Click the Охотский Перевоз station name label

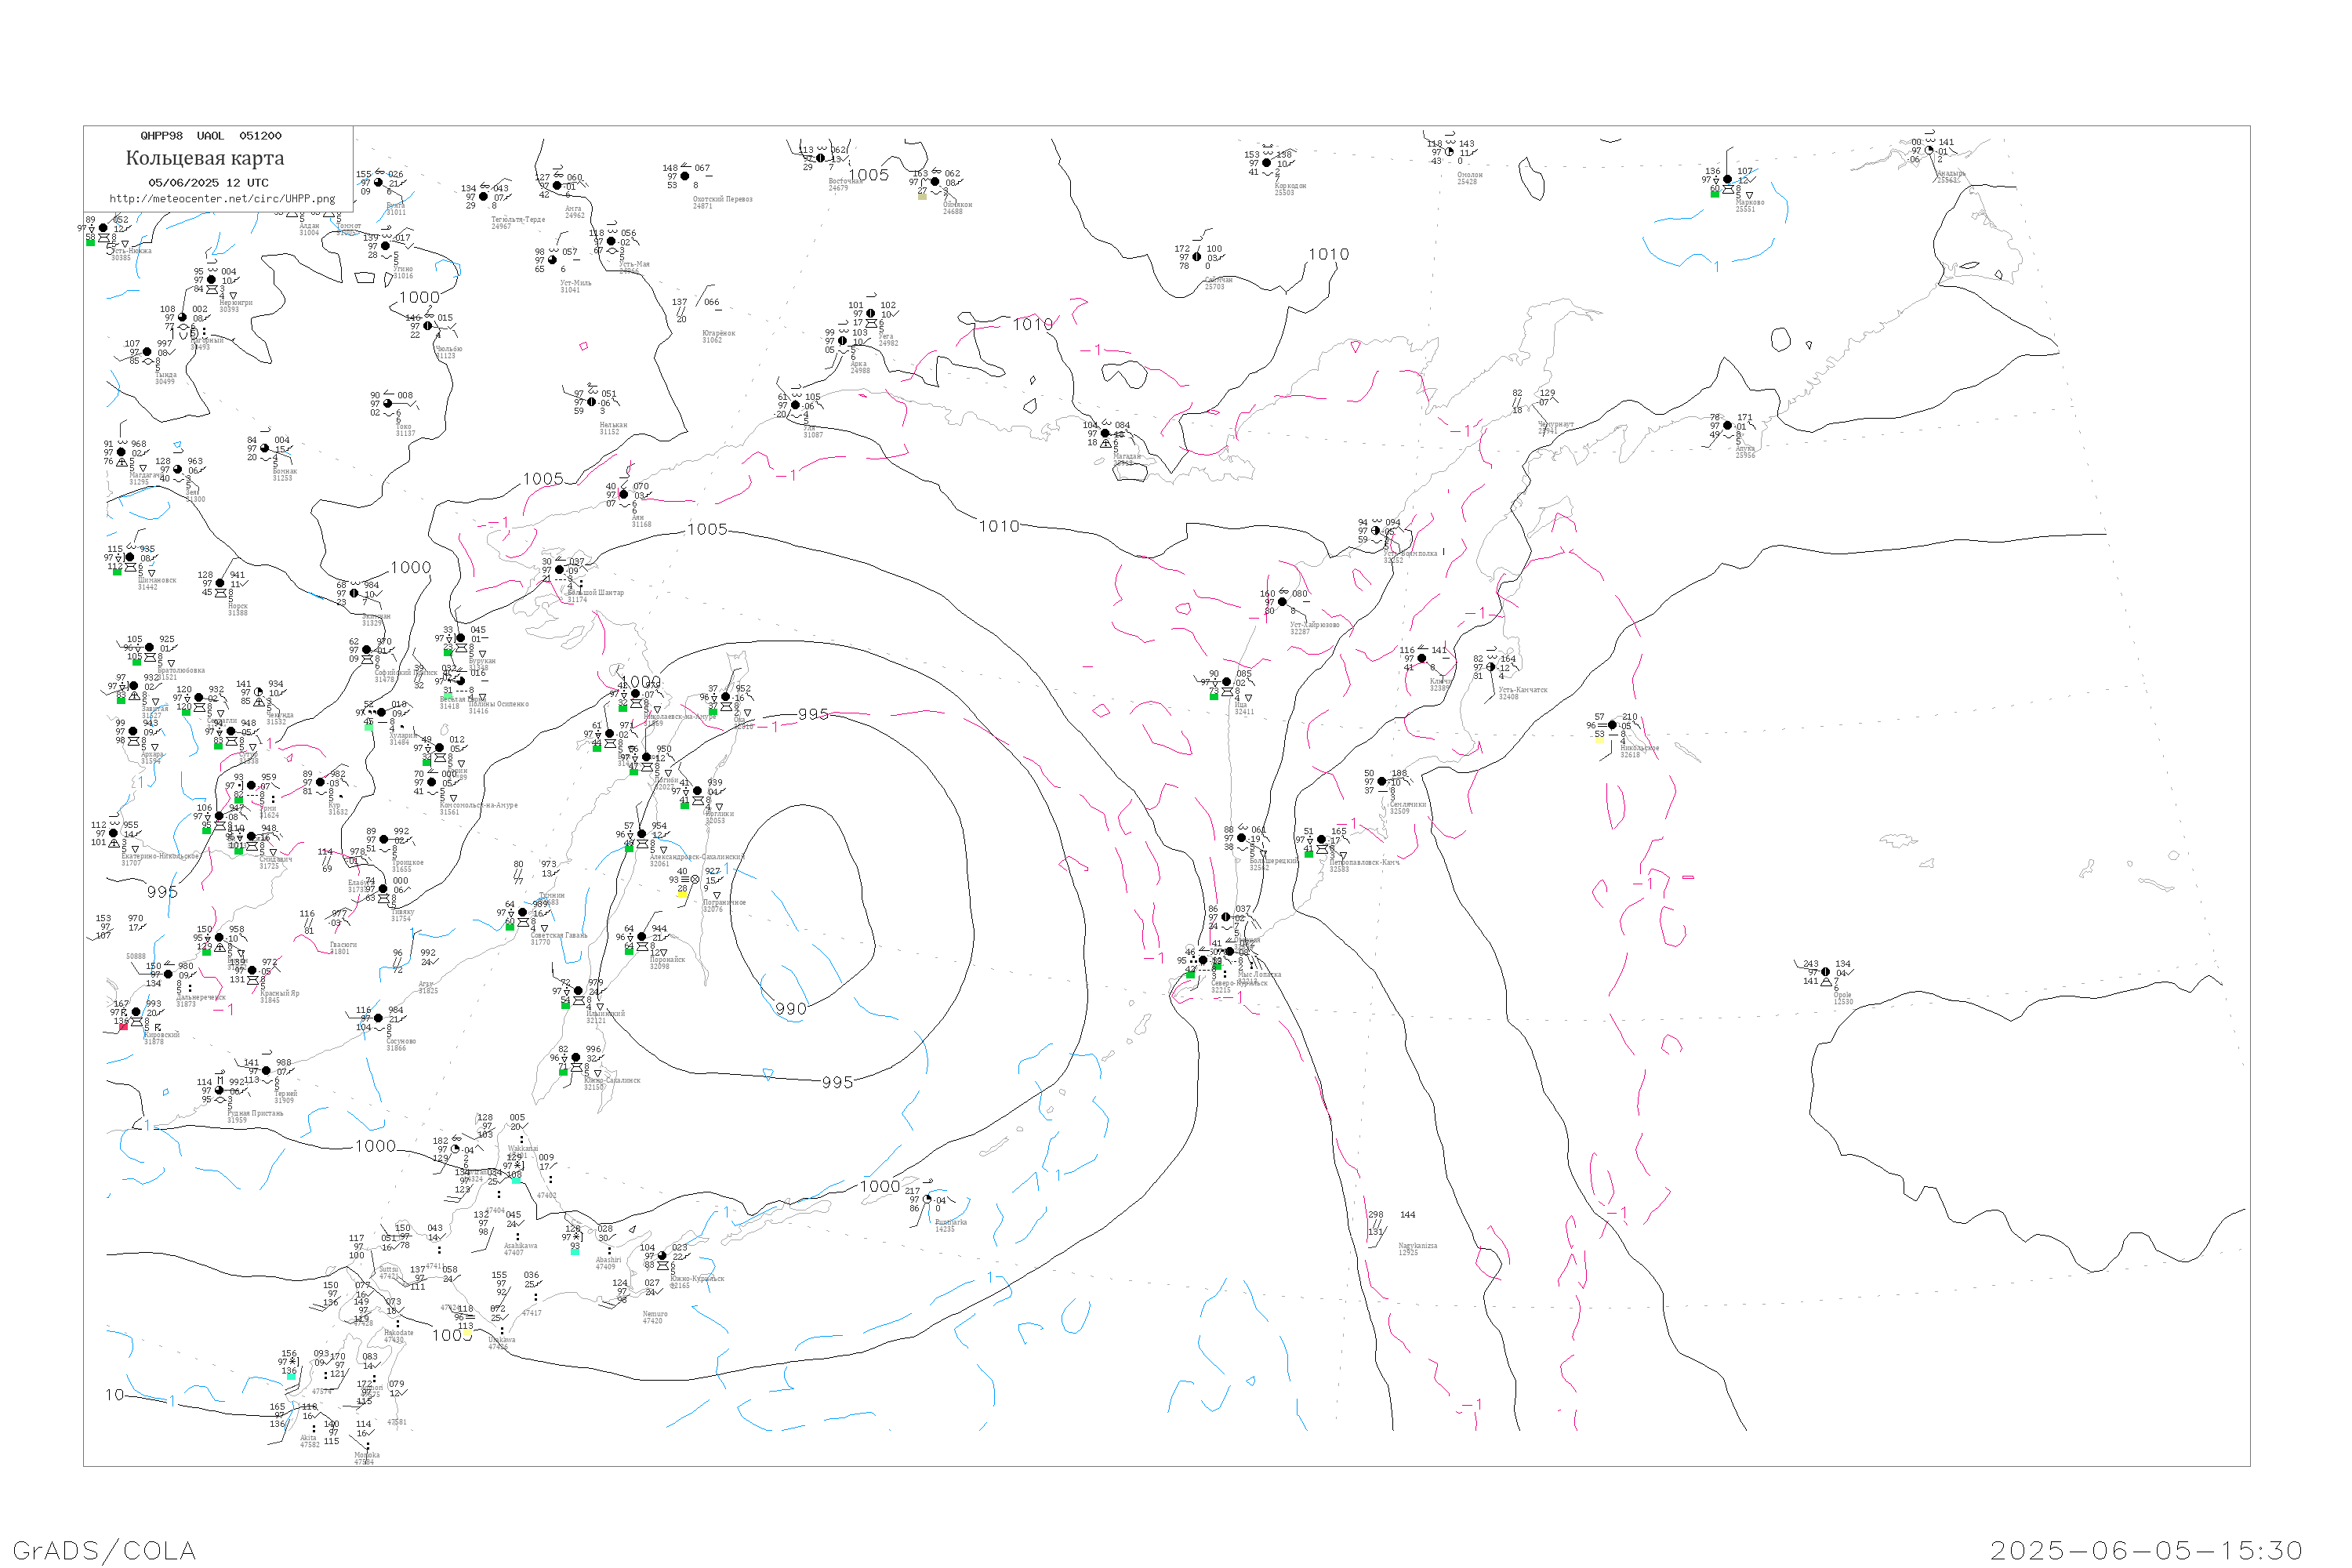722,199
